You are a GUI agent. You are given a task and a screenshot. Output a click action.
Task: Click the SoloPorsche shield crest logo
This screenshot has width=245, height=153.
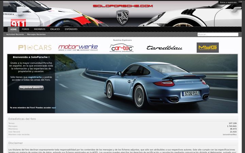[122, 17]
